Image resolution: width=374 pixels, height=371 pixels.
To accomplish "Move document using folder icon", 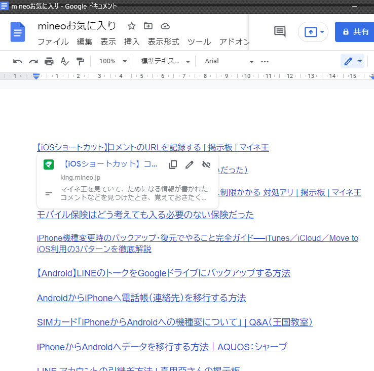I will tap(148, 26).
